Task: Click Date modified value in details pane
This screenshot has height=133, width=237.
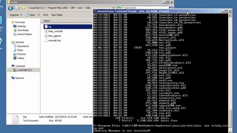Action: click(x=66, y=117)
